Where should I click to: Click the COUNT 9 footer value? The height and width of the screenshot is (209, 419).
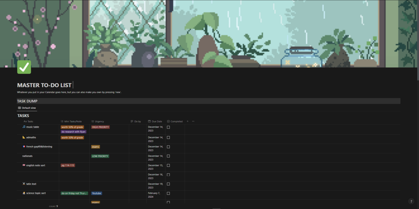[53, 206]
